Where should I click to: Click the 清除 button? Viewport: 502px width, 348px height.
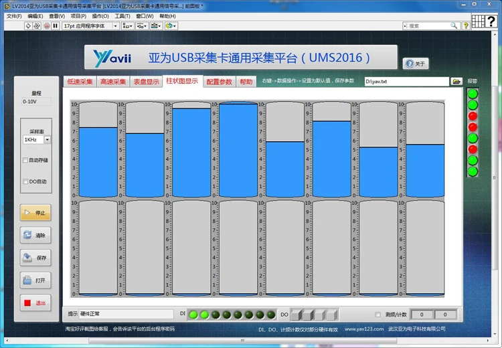[x=35, y=236]
